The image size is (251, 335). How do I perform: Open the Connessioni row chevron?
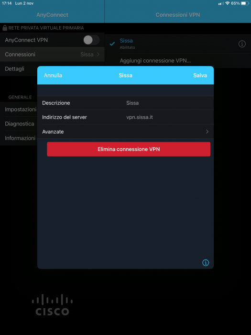click(x=98, y=55)
